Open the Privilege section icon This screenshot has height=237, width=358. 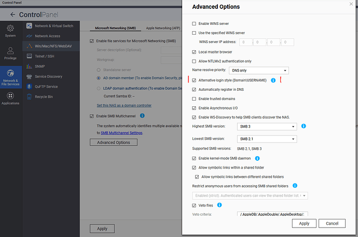tap(10, 51)
